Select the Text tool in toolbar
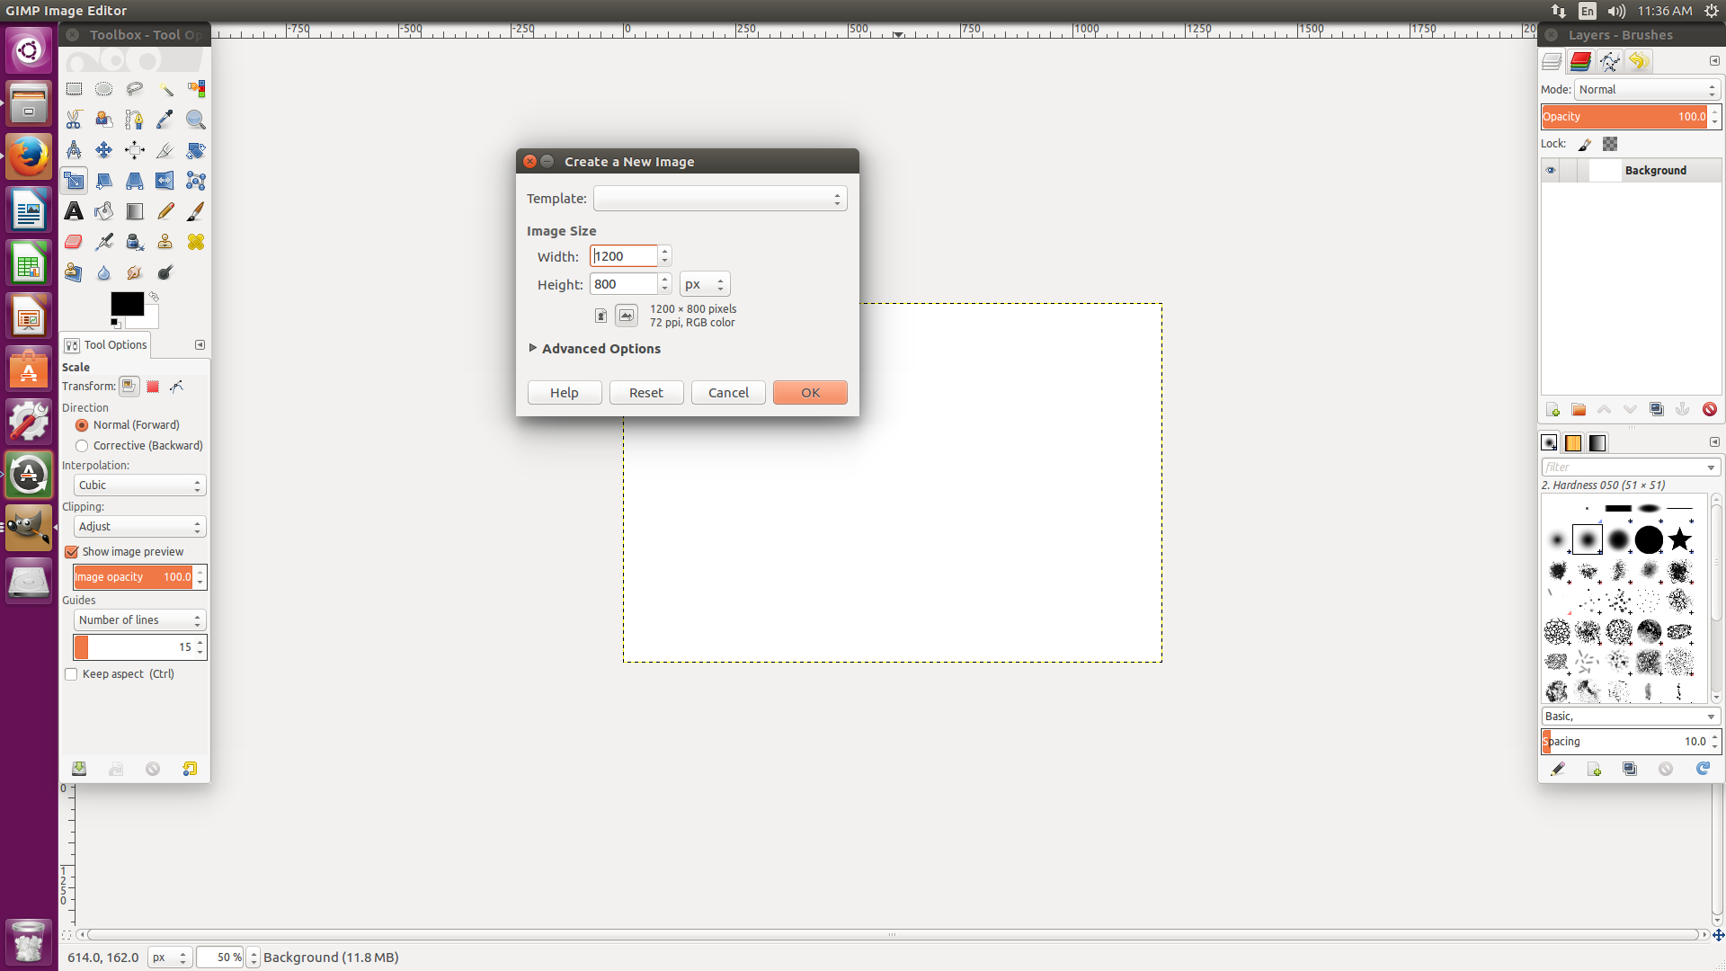Screen dimensions: 1726x971 point(74,211)
